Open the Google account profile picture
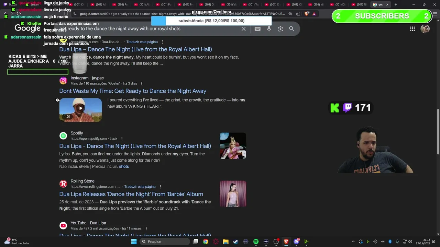 [425, 29]
